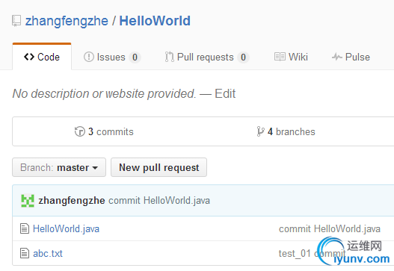Click the New pull request button
394x271 pixels.
pyautogui.click(x=158, y=167)
